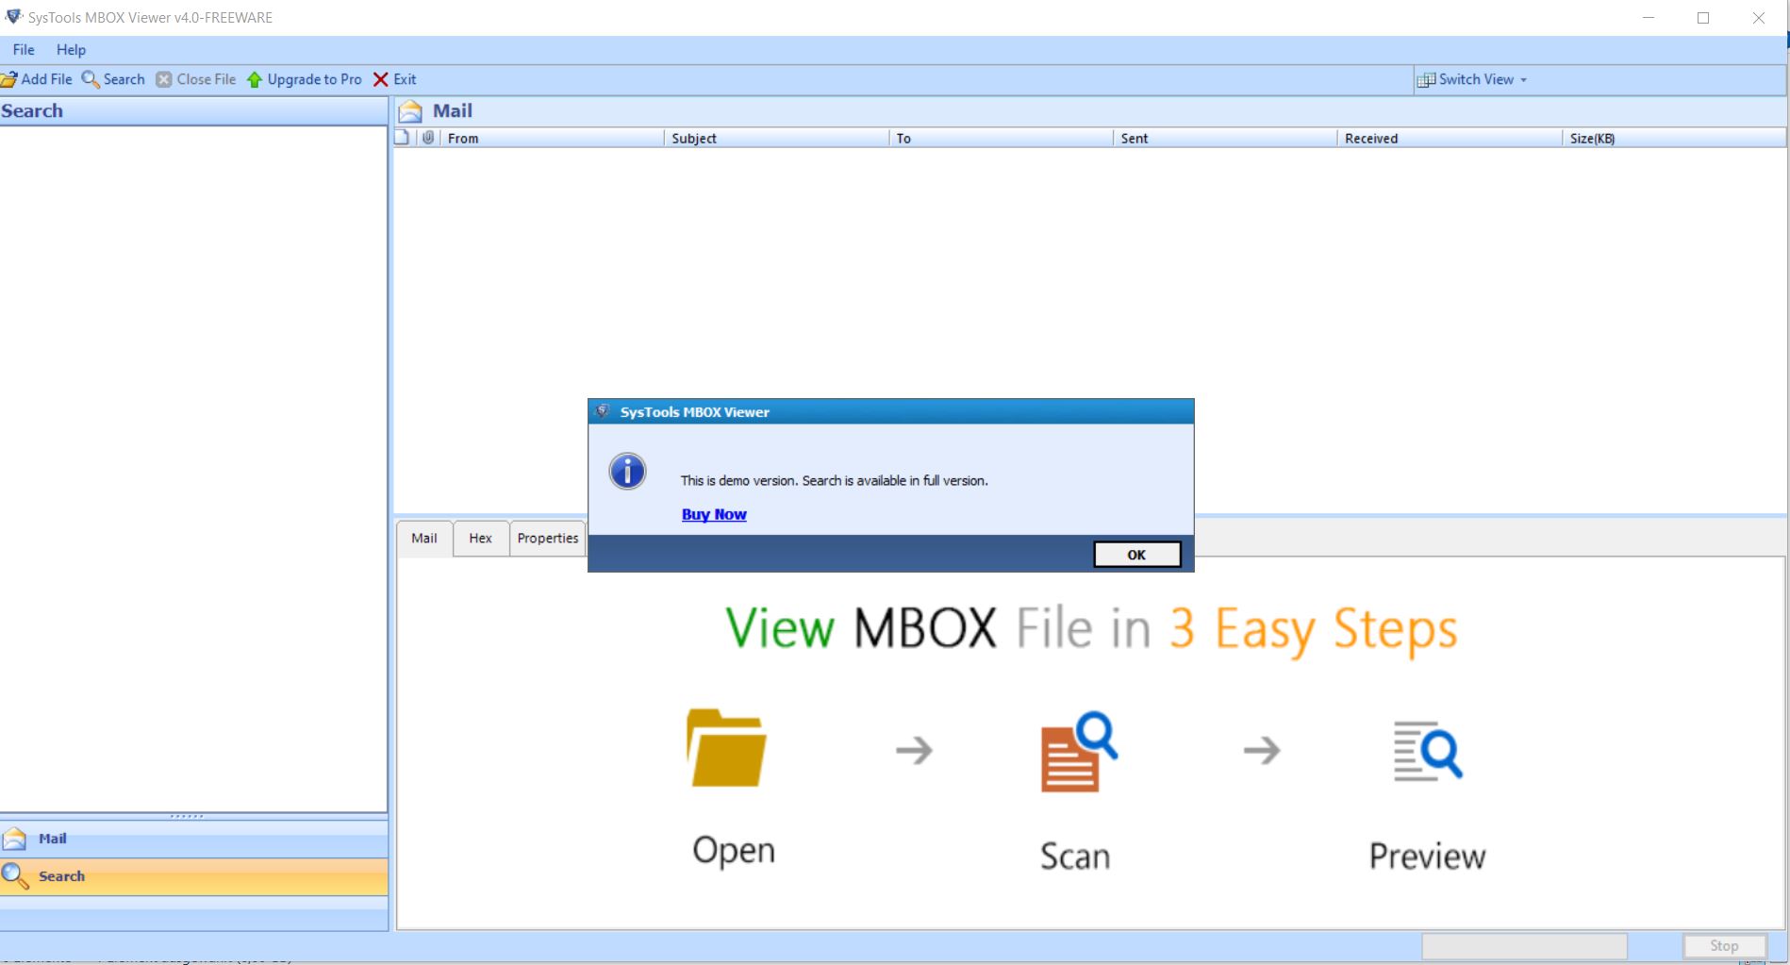Sort by the Subject column header

(x=777, y=138)
